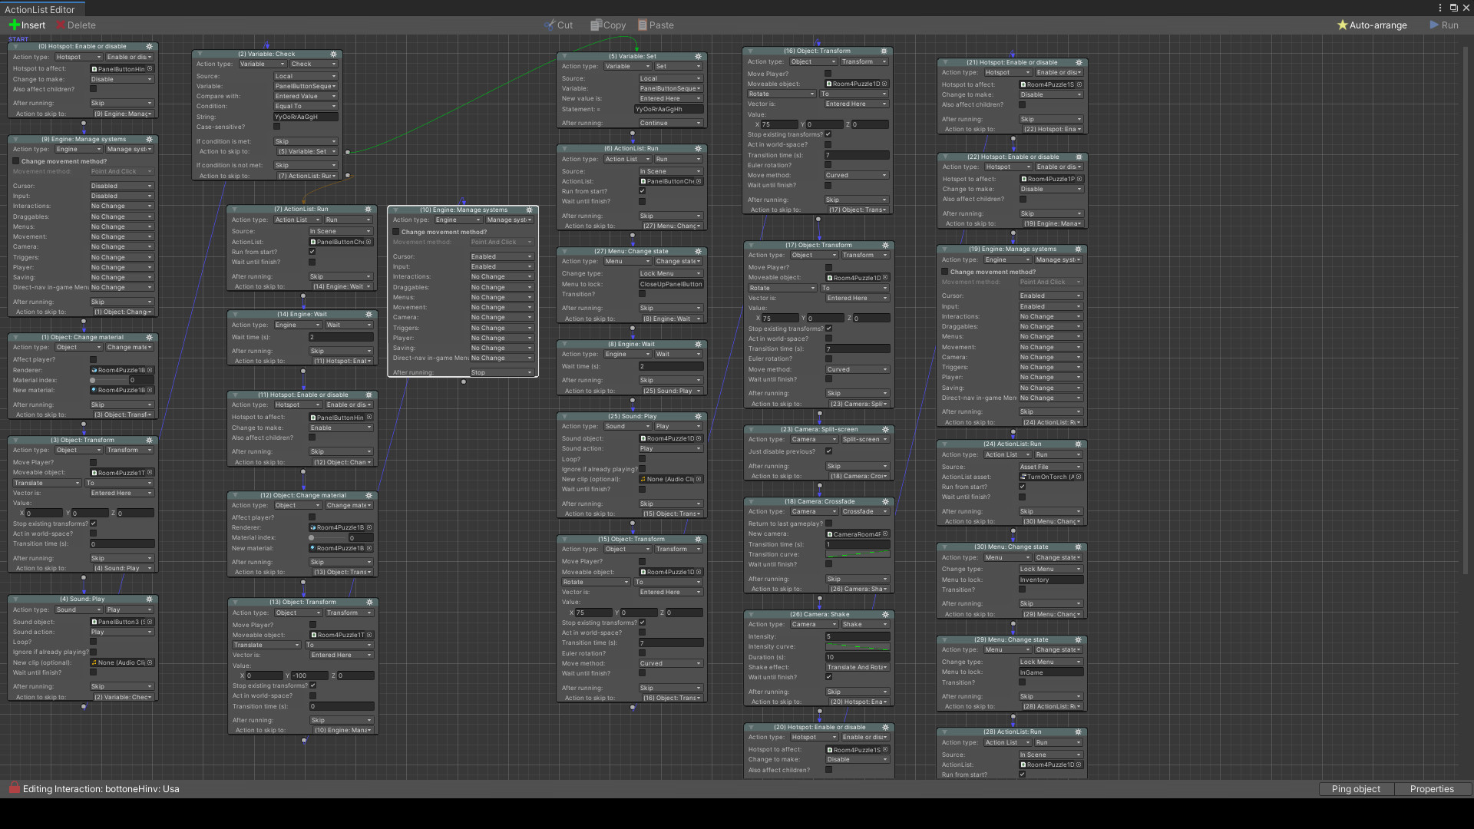Viewport: 1474px width, 829px height.
Task: Click the Paste toolbar item
Action: [x=656, y=25]
